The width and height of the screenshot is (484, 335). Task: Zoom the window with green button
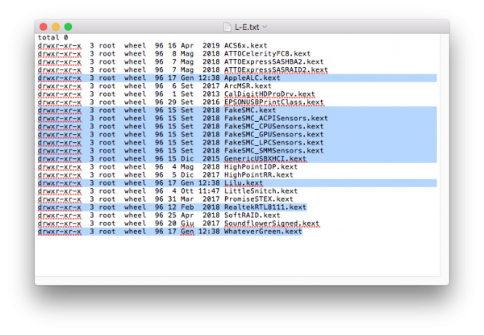[x=69, y=27]
